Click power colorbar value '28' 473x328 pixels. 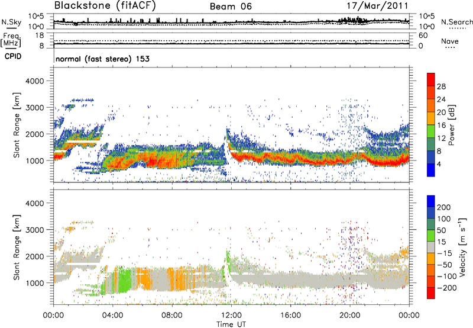point(441,86)
